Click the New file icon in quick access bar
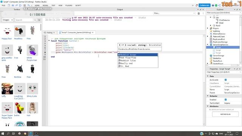This screenshot has width=242, height=136. coord(9,5)
